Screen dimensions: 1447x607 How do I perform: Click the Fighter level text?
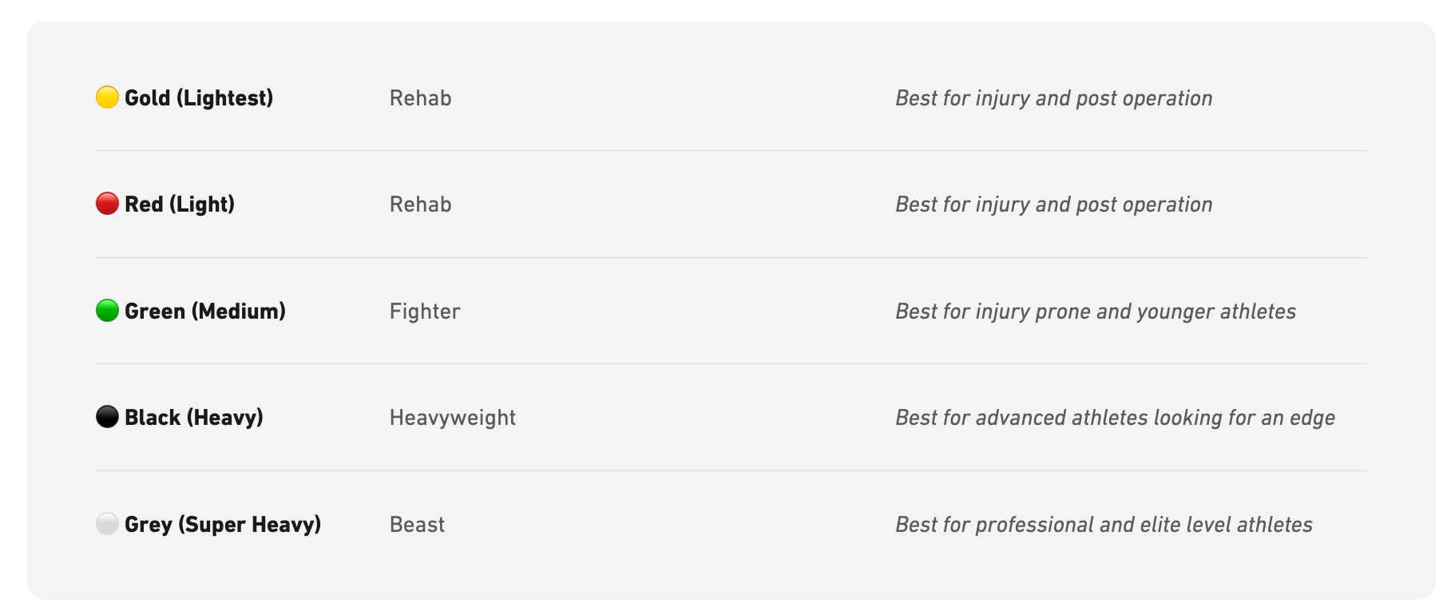point(425,311)
